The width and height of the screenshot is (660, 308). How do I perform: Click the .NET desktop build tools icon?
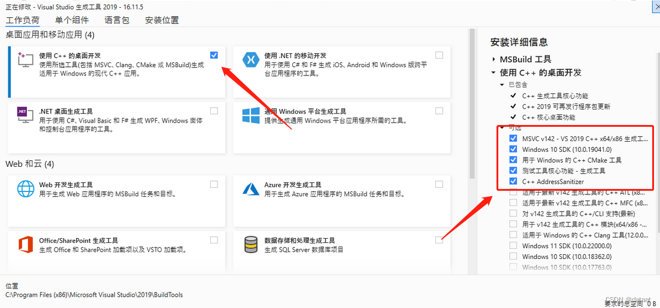pos(25,115)
